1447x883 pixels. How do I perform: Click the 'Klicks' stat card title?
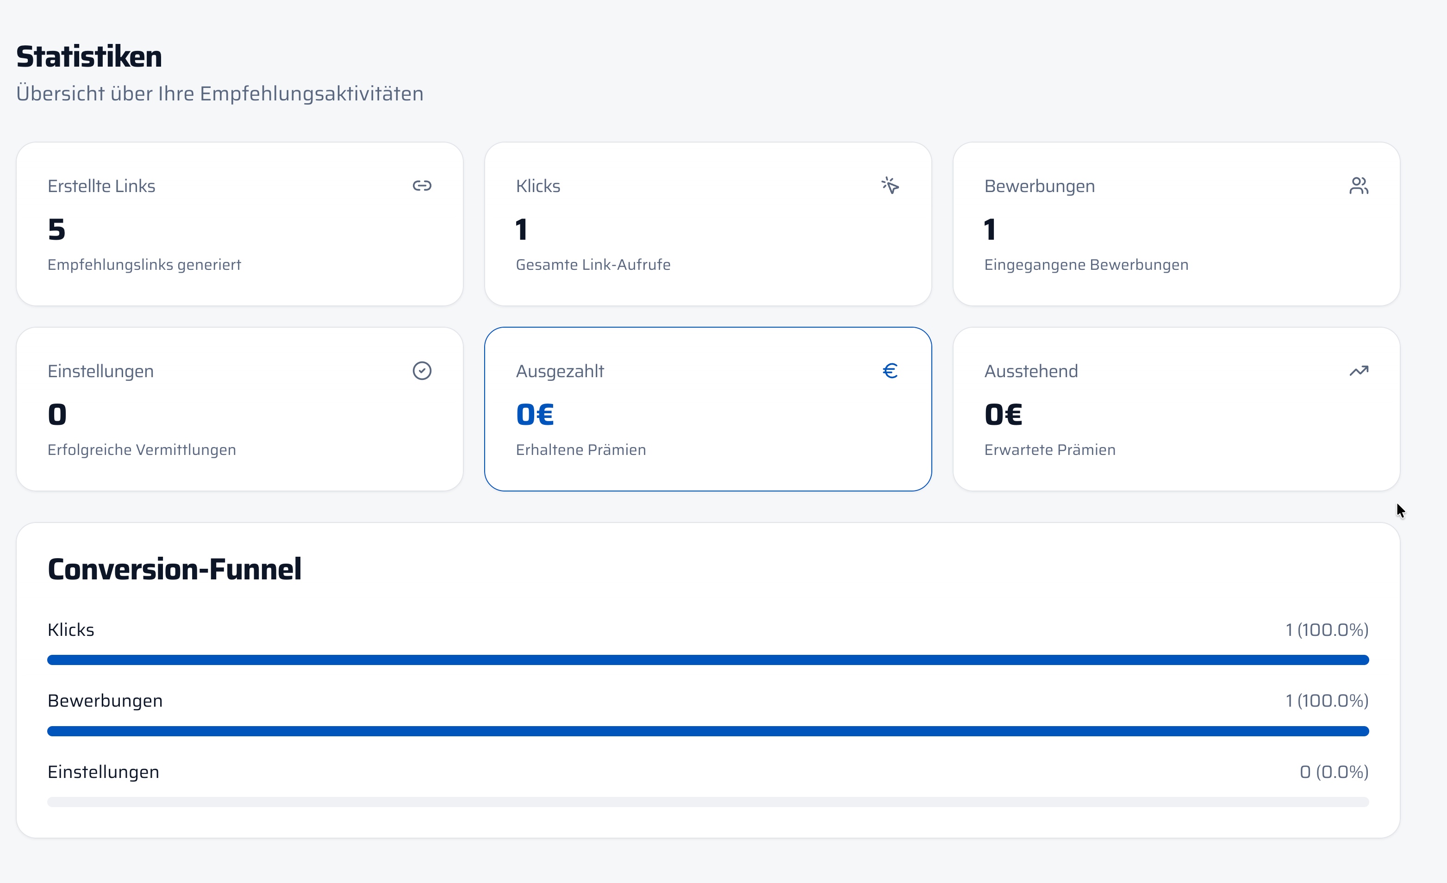point(538,186)
